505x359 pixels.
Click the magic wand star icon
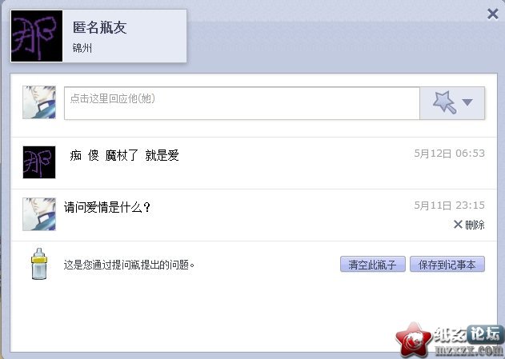(x=445, y=102)
